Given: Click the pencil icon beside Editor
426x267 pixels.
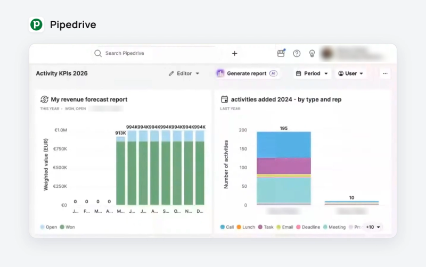Looking at the screenshot, I should [x=171, y=73].
